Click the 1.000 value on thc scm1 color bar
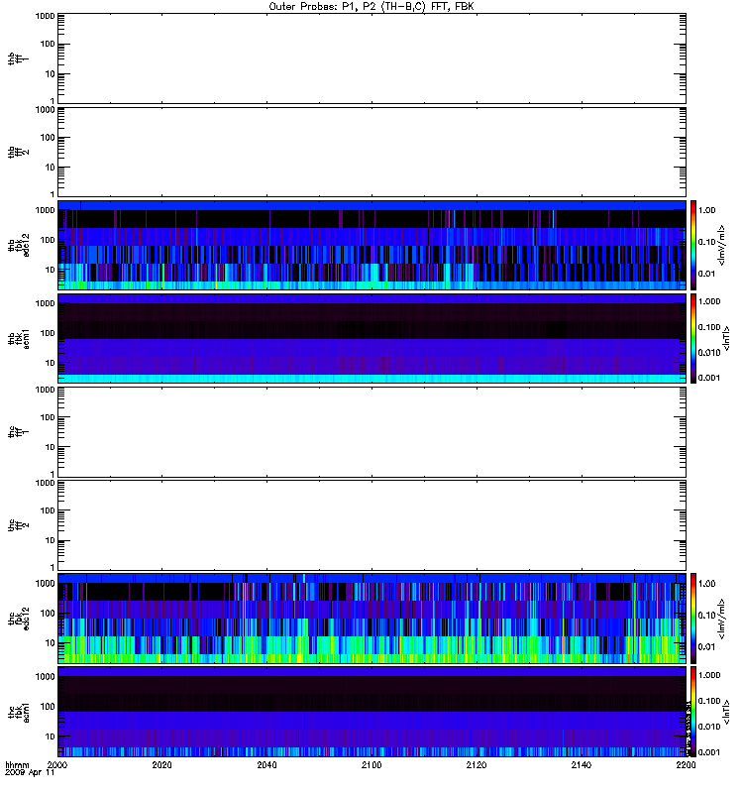743x793 pixels. click(709, 675)
